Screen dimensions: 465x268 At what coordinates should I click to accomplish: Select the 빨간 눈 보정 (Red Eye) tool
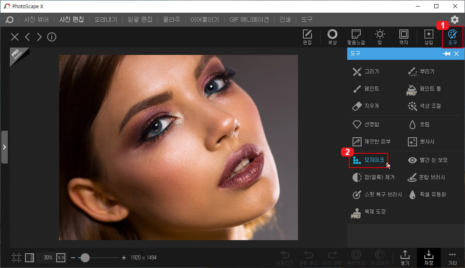click(x=428, y=160)
